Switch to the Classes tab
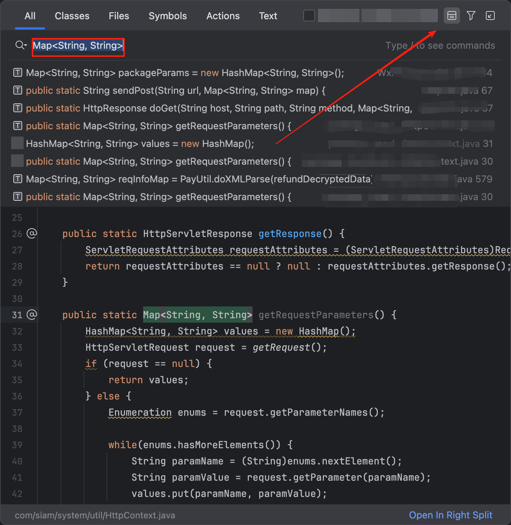The height and width of the screenshot is (525, 511). (x=72, y=16)
